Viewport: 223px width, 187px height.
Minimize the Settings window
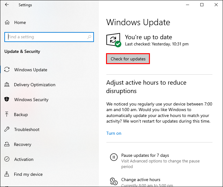188,5
